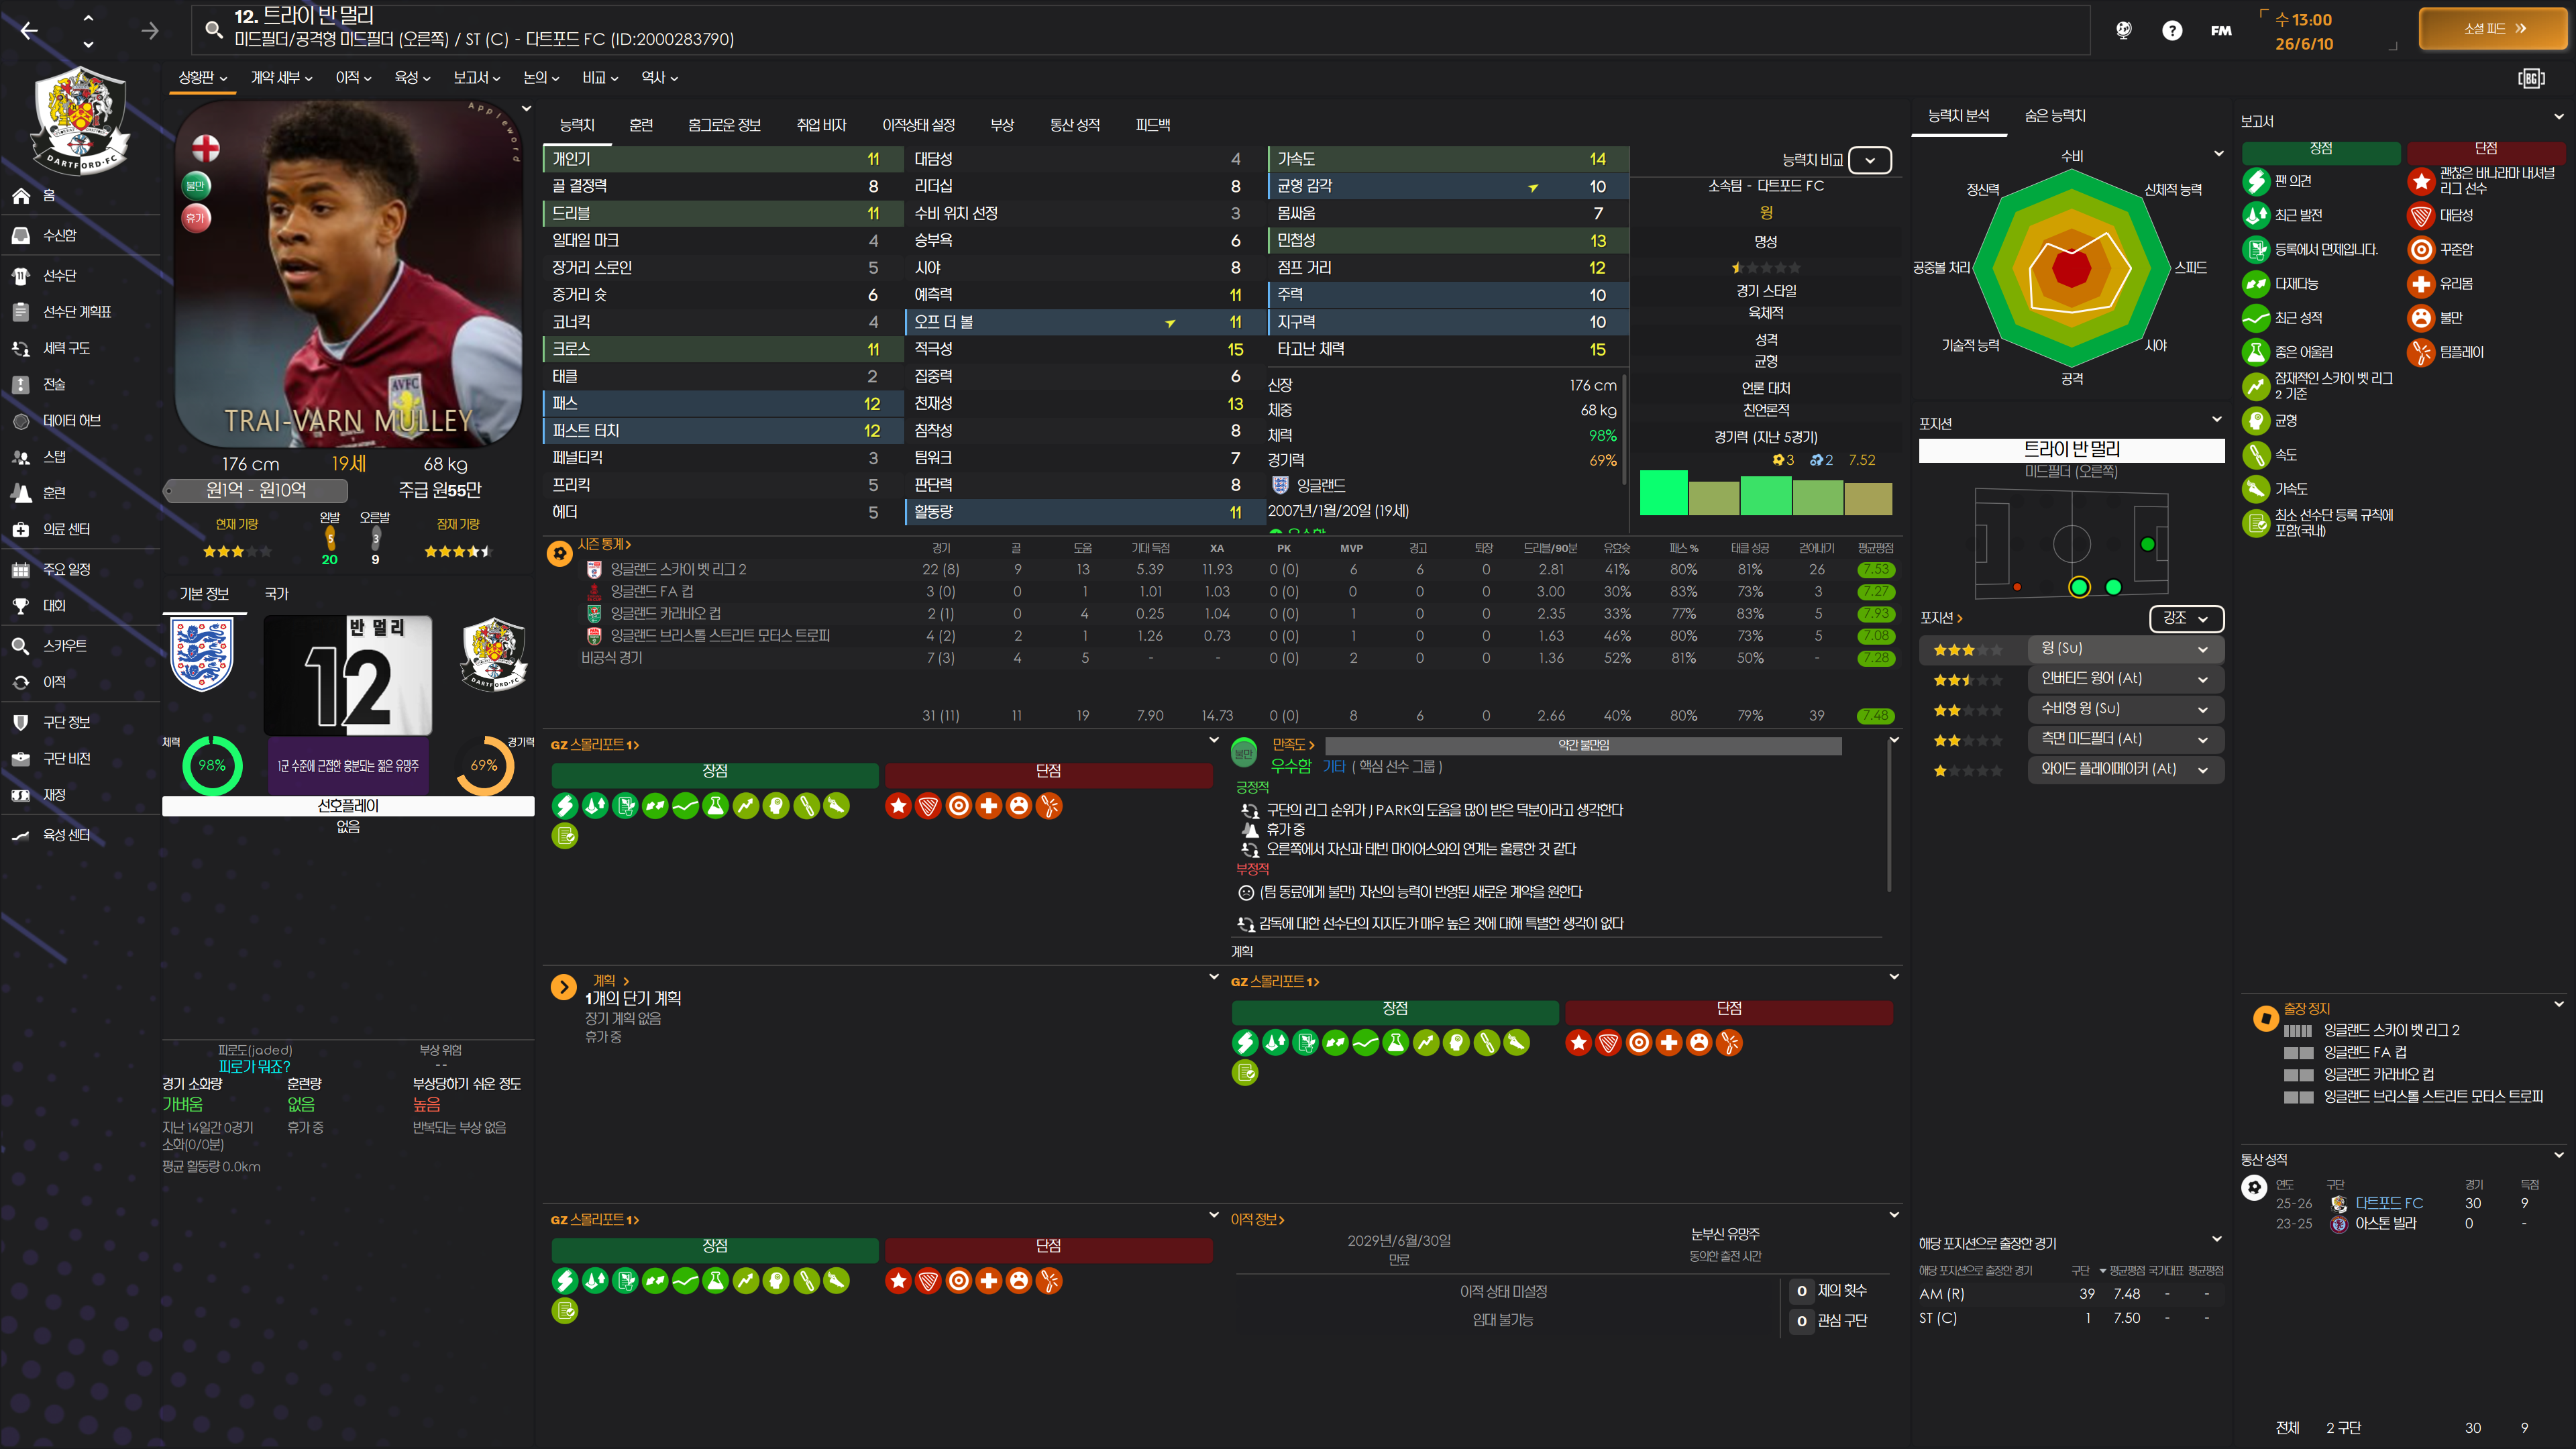
Task: Open the 계약 세부 dropdown menu
Action: [x=281, y=77]
